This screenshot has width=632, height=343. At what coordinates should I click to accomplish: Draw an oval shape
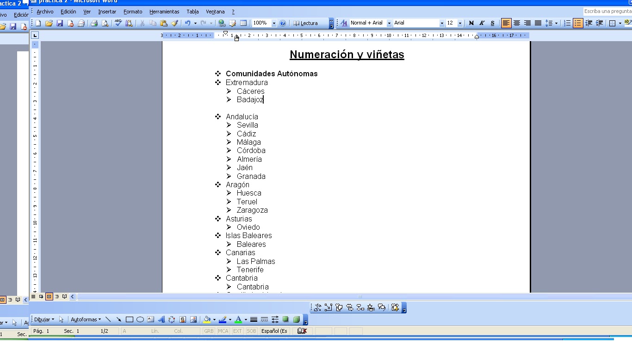(x=140, y=319)
